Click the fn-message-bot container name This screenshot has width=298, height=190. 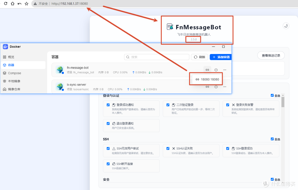pos(78,68)
